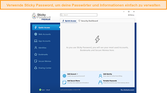Select the Quick Access tab
167x93 pixels.
(x=69, y=21)
